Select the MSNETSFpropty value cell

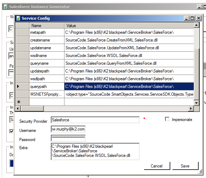tap(129, 94)
